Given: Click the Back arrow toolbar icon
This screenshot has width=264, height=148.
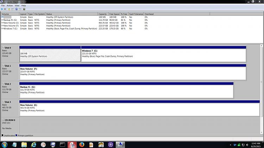Looking at the screenshot, I should (x=2, y=9).
